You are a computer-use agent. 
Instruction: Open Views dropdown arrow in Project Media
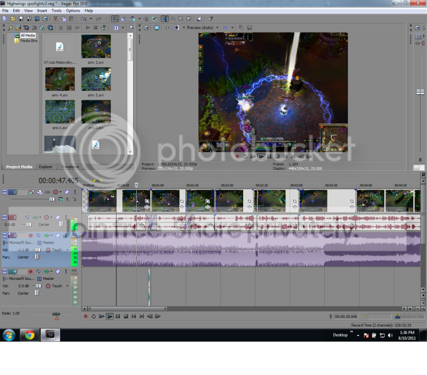pos(123,28)
